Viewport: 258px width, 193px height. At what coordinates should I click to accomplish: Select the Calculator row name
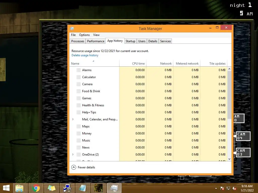(x=89, y=77)
